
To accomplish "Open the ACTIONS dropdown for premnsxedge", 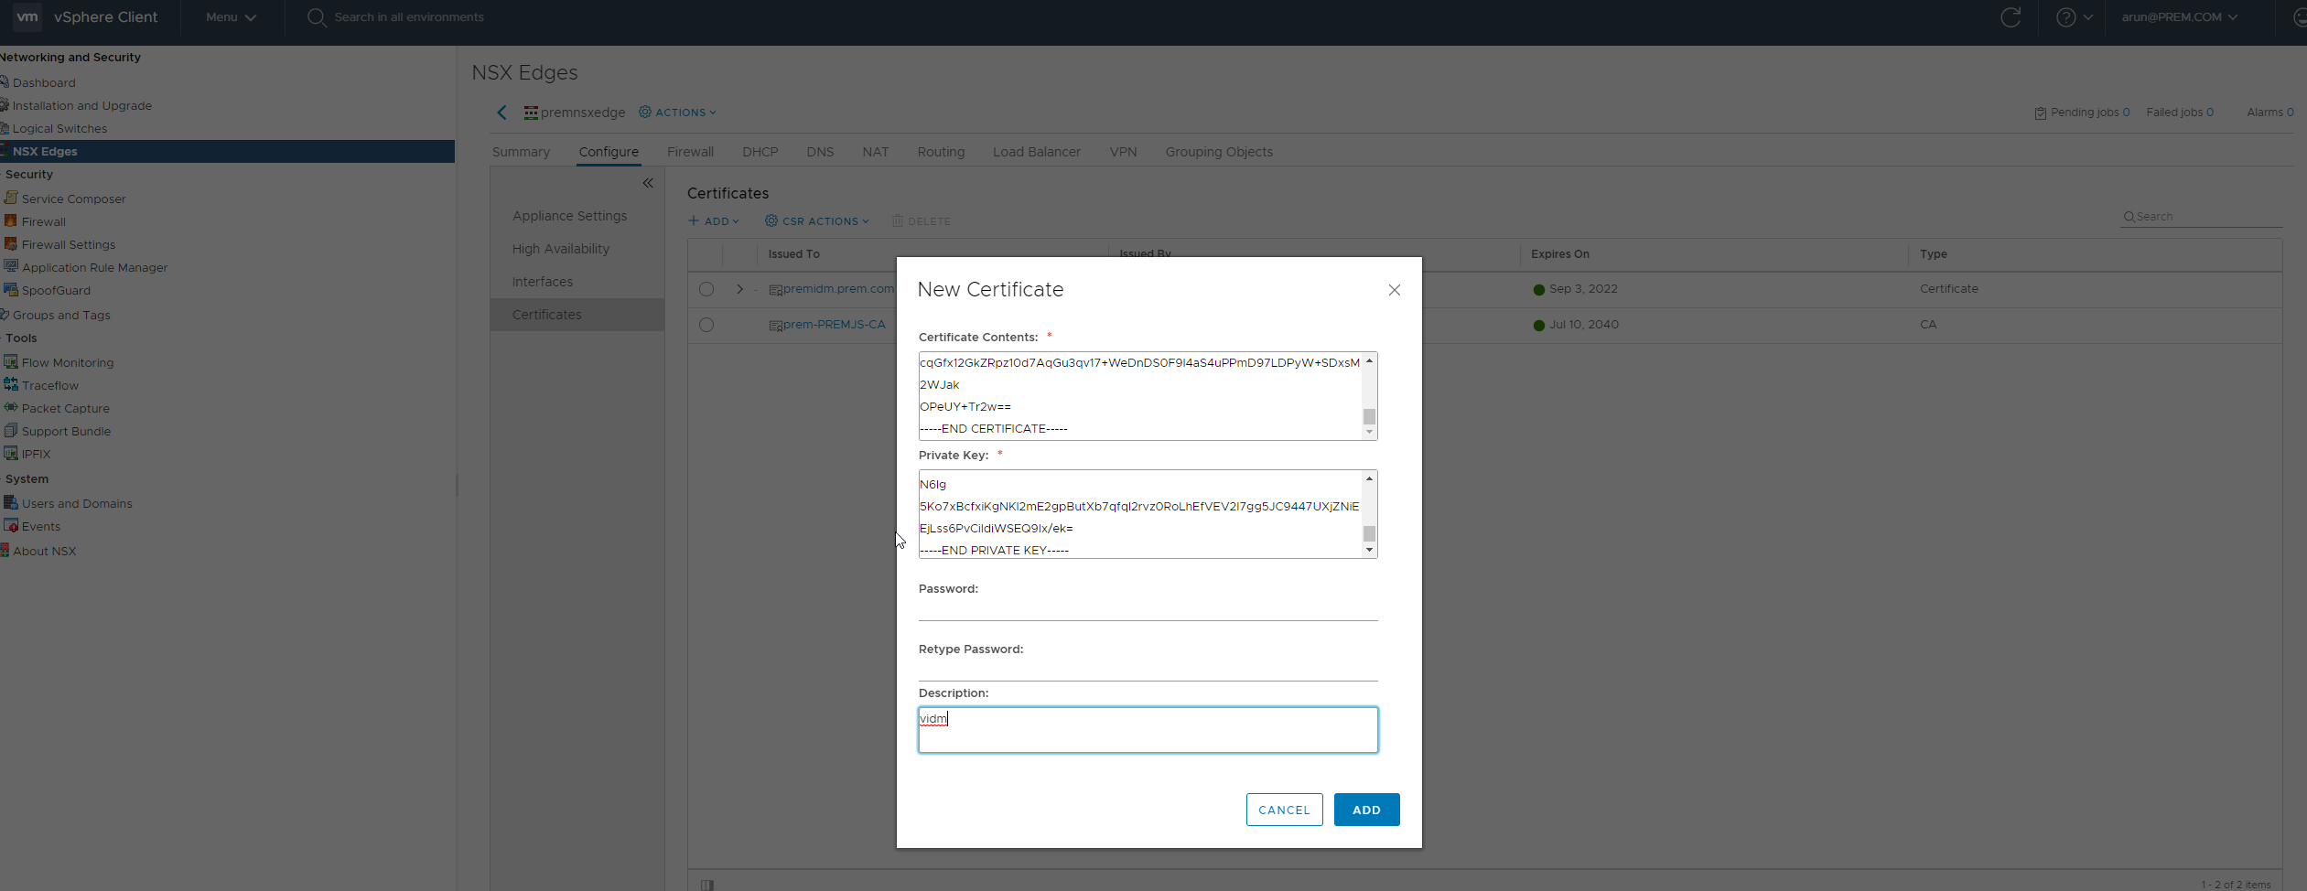I will pyautogui.click(x=678, y=113).
